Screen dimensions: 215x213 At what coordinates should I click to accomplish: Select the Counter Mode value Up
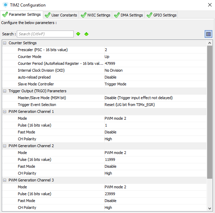[x=154, y=57]
